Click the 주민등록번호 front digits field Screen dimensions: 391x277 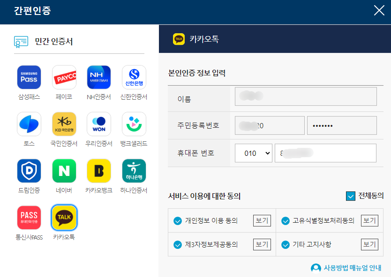point(270,125)
